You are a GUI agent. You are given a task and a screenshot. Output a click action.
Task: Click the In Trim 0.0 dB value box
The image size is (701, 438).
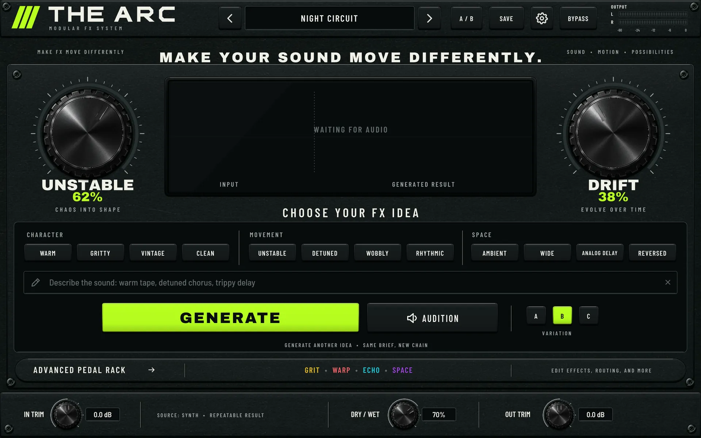point(103,415)
